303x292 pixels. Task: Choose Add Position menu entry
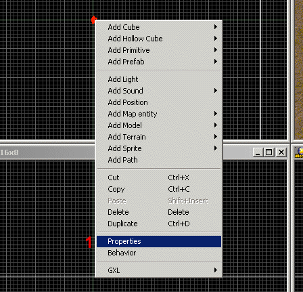pyautogui.click(x=159, y=102)
